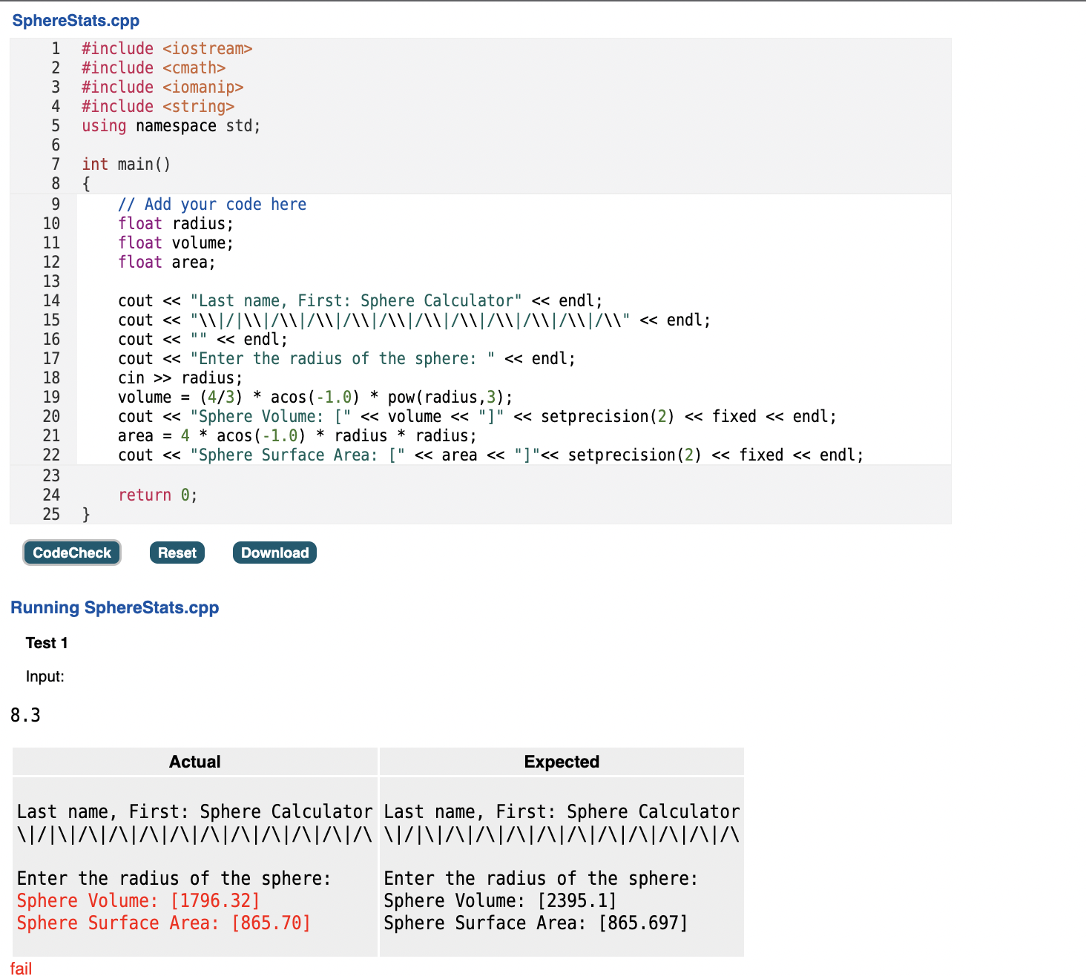This screenshot has height=976, width=1086.
Task: Select the input value 8.3
Action: (x=26, y=714)
